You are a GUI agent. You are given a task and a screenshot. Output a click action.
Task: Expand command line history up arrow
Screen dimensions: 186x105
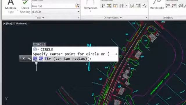(x=116, y=54)
